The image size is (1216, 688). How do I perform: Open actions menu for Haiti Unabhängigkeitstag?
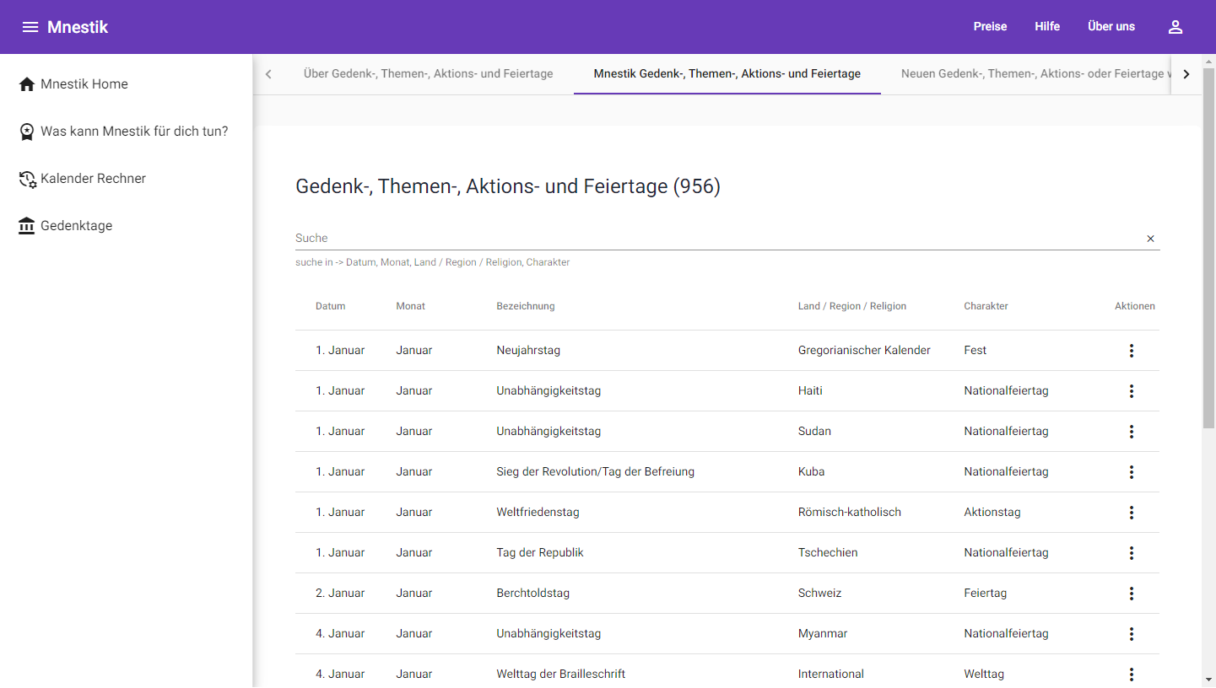[x=1132, y=391]
